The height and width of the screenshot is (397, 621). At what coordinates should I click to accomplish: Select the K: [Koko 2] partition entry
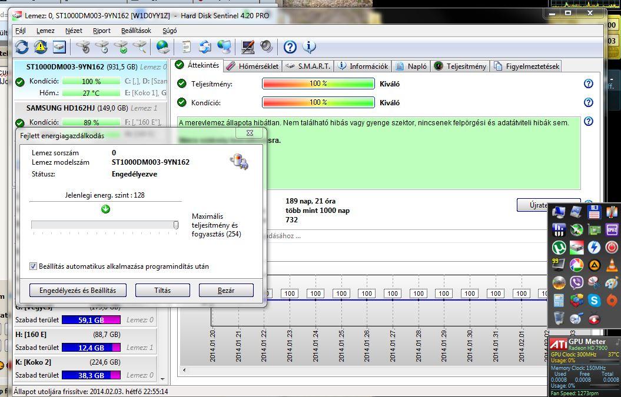(x=85, y=369)
